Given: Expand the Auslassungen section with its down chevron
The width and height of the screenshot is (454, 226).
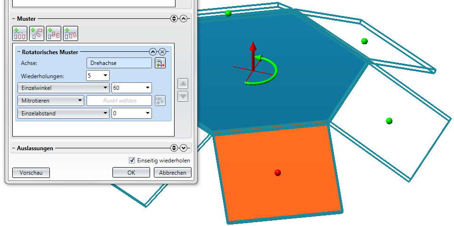Looking at the screenshot, I should click(x=183, y=148).
